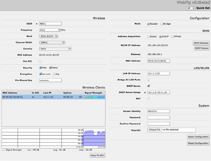Click the Gateway value 192.168.100.1

[x=155, y=54]
